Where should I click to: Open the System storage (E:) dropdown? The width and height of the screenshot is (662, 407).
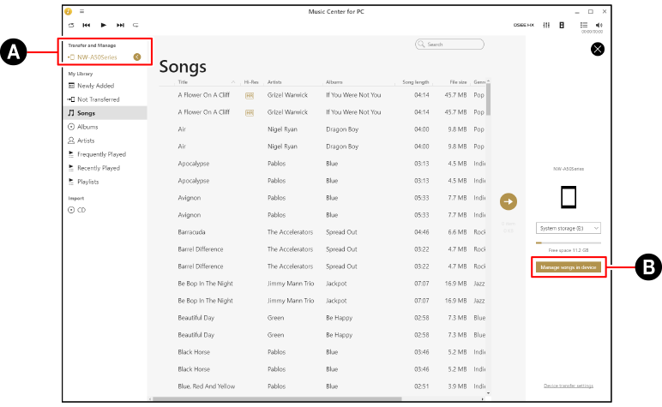569,229
